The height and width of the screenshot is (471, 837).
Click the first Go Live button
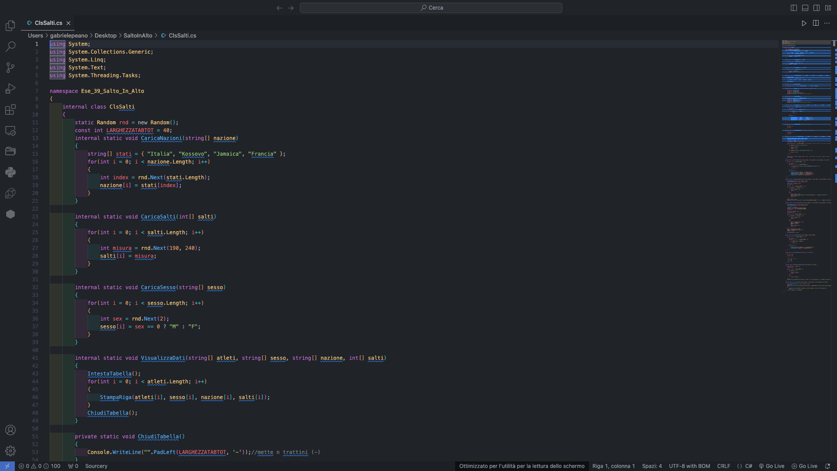click(x=772, y=466)
